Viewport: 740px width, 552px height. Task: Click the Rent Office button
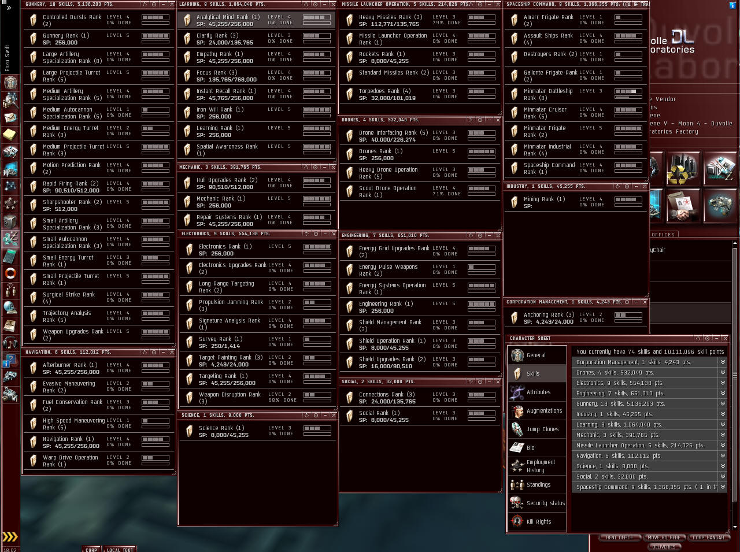pos(619,538)
